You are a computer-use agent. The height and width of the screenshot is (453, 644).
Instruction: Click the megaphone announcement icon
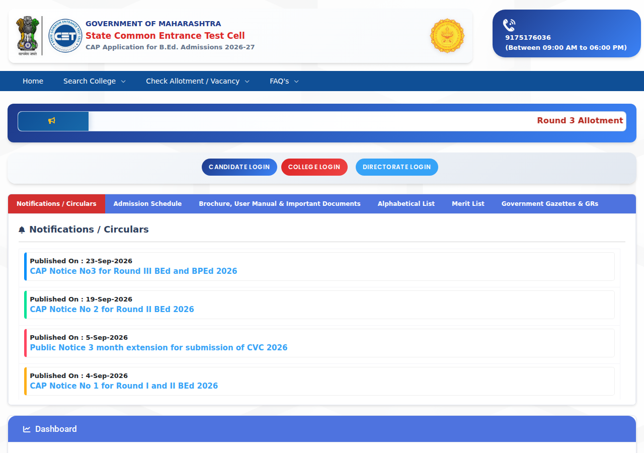pyautogui.click(x=52, y=121)
